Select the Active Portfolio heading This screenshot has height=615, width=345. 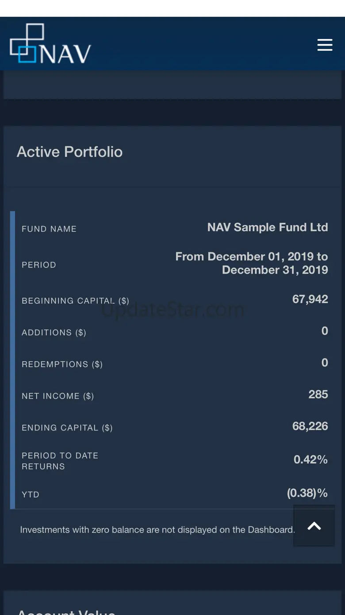[x=69, y=152]
